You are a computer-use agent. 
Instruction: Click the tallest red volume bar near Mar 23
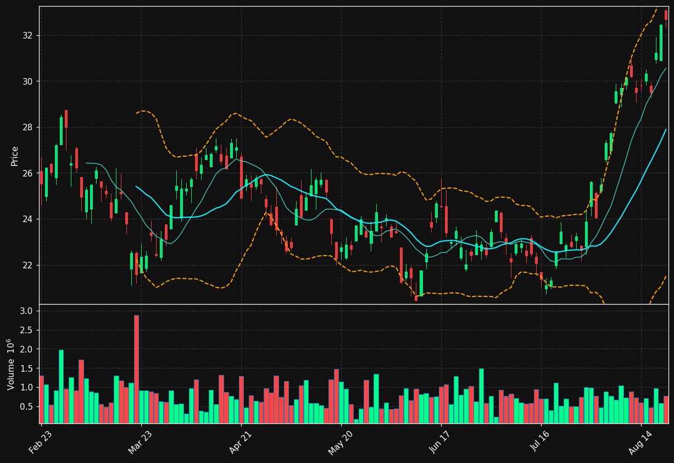coord(136,369)
